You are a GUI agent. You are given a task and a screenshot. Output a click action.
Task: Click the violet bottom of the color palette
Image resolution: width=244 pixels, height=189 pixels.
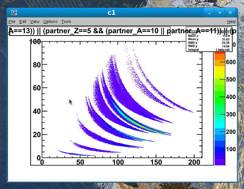tap(219, 161)
